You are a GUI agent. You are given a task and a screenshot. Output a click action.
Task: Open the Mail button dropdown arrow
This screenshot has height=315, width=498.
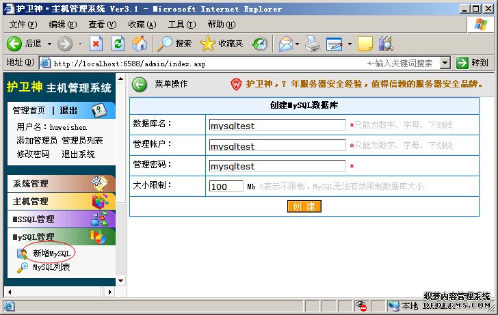pos(298,44)
